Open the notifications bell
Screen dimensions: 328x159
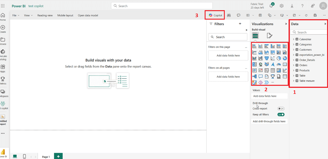(271, 6)
